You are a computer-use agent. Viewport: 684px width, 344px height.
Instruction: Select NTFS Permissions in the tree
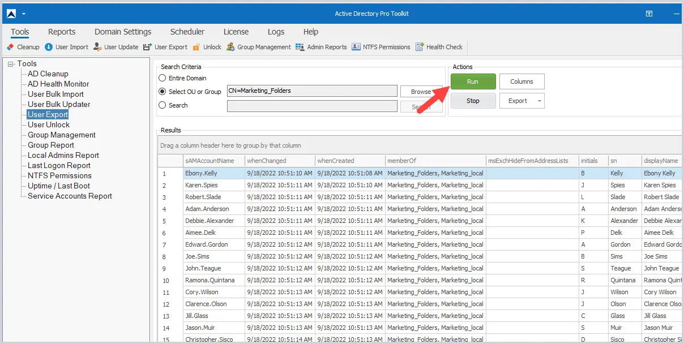59,176
